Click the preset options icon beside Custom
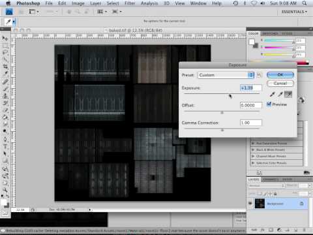This screenshot has width=313, height=235. click(259, 75)
